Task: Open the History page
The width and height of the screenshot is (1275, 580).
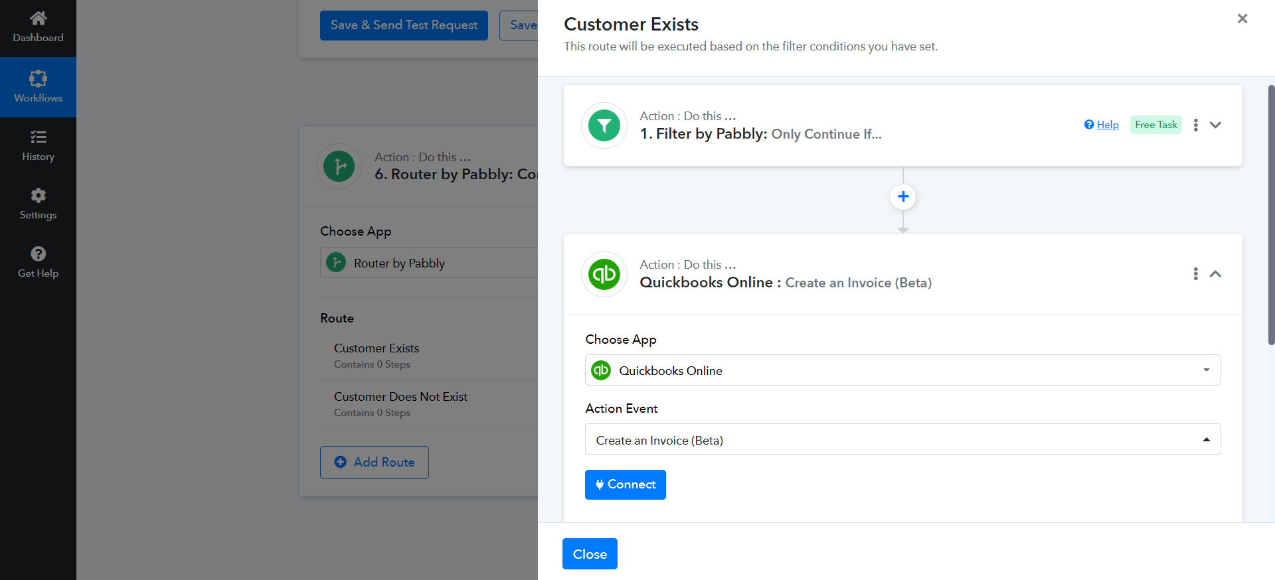Action: click(x=38, y=146)
